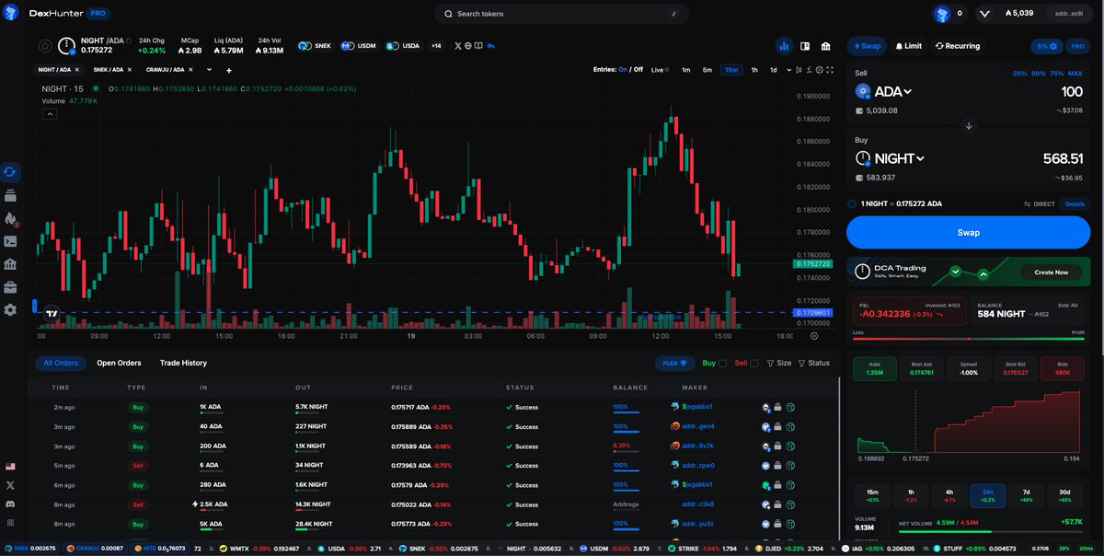The width and height of the screenshot is (1104, 556).
Task: Expand the ADA sell token dropdown
Action: [x=884, y=91]
